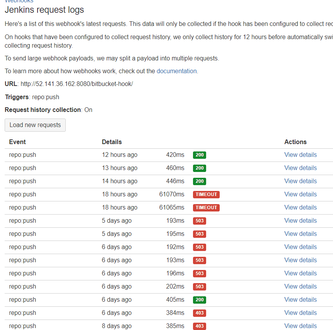The image size is (333, 330).
Task: Click the Load new requests button
Action: pos(35,125)
